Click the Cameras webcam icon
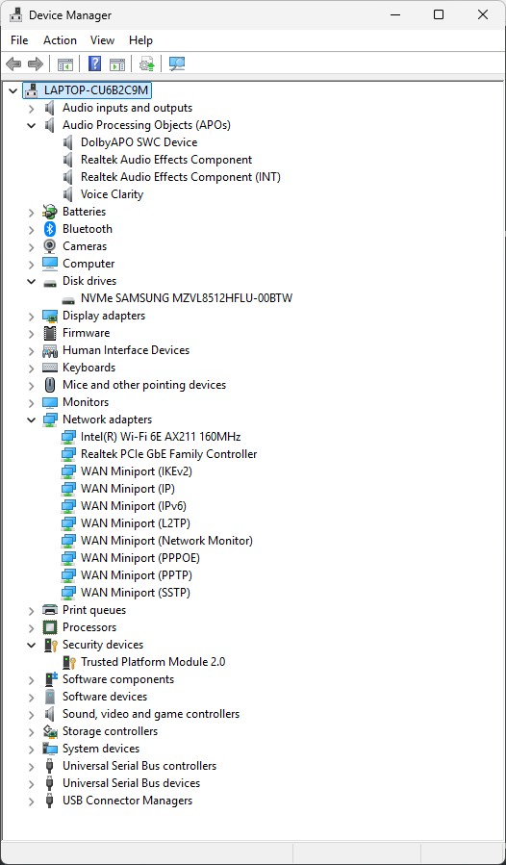The image size is (506, 865). pyautogui.click(x=50, y=246)
